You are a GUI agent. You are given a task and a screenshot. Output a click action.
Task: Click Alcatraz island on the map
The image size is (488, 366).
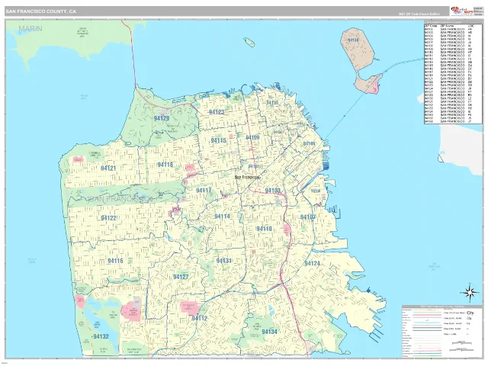(x=249, y=42)
